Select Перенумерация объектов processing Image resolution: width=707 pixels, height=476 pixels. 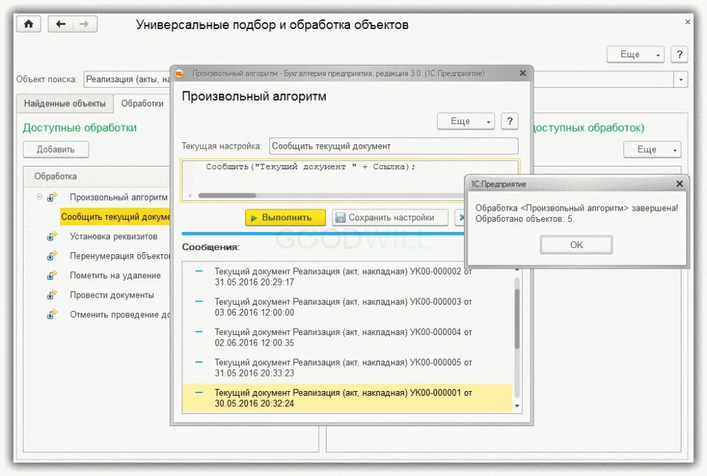120,256
